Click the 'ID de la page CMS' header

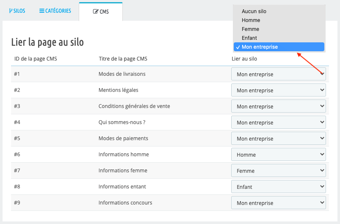pos(36,59)
